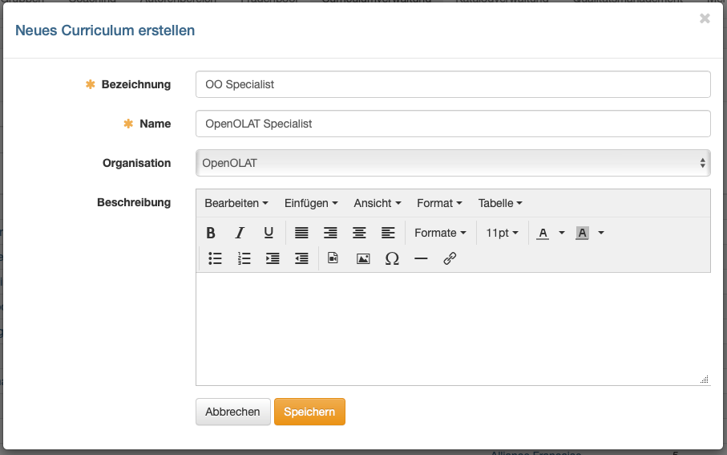Open the Organisation select box
727x455 pixels.
coord(453,163)
